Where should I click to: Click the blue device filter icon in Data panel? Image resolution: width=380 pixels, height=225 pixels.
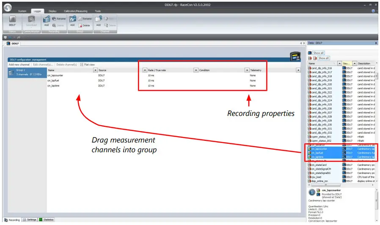(x=310, y=53)
